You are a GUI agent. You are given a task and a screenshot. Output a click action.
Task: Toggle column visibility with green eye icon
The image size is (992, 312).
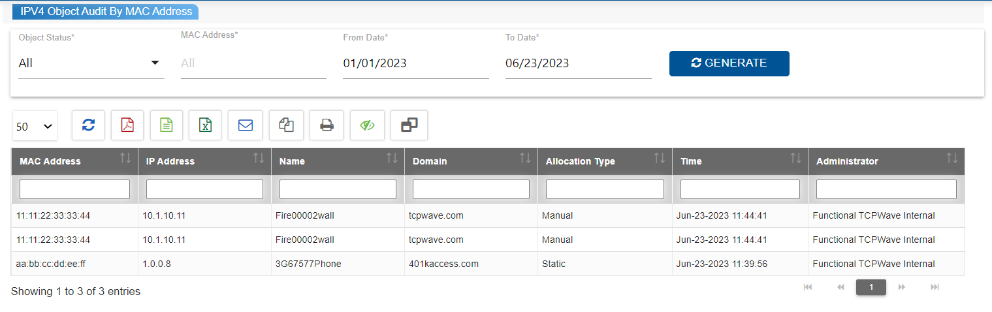tap(367, 125)
